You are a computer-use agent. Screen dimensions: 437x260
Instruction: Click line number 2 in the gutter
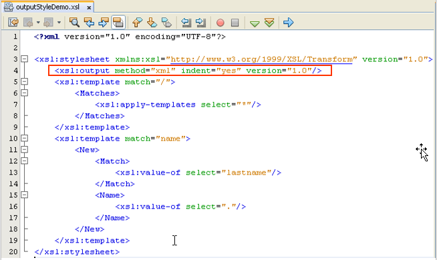point(15,48)
